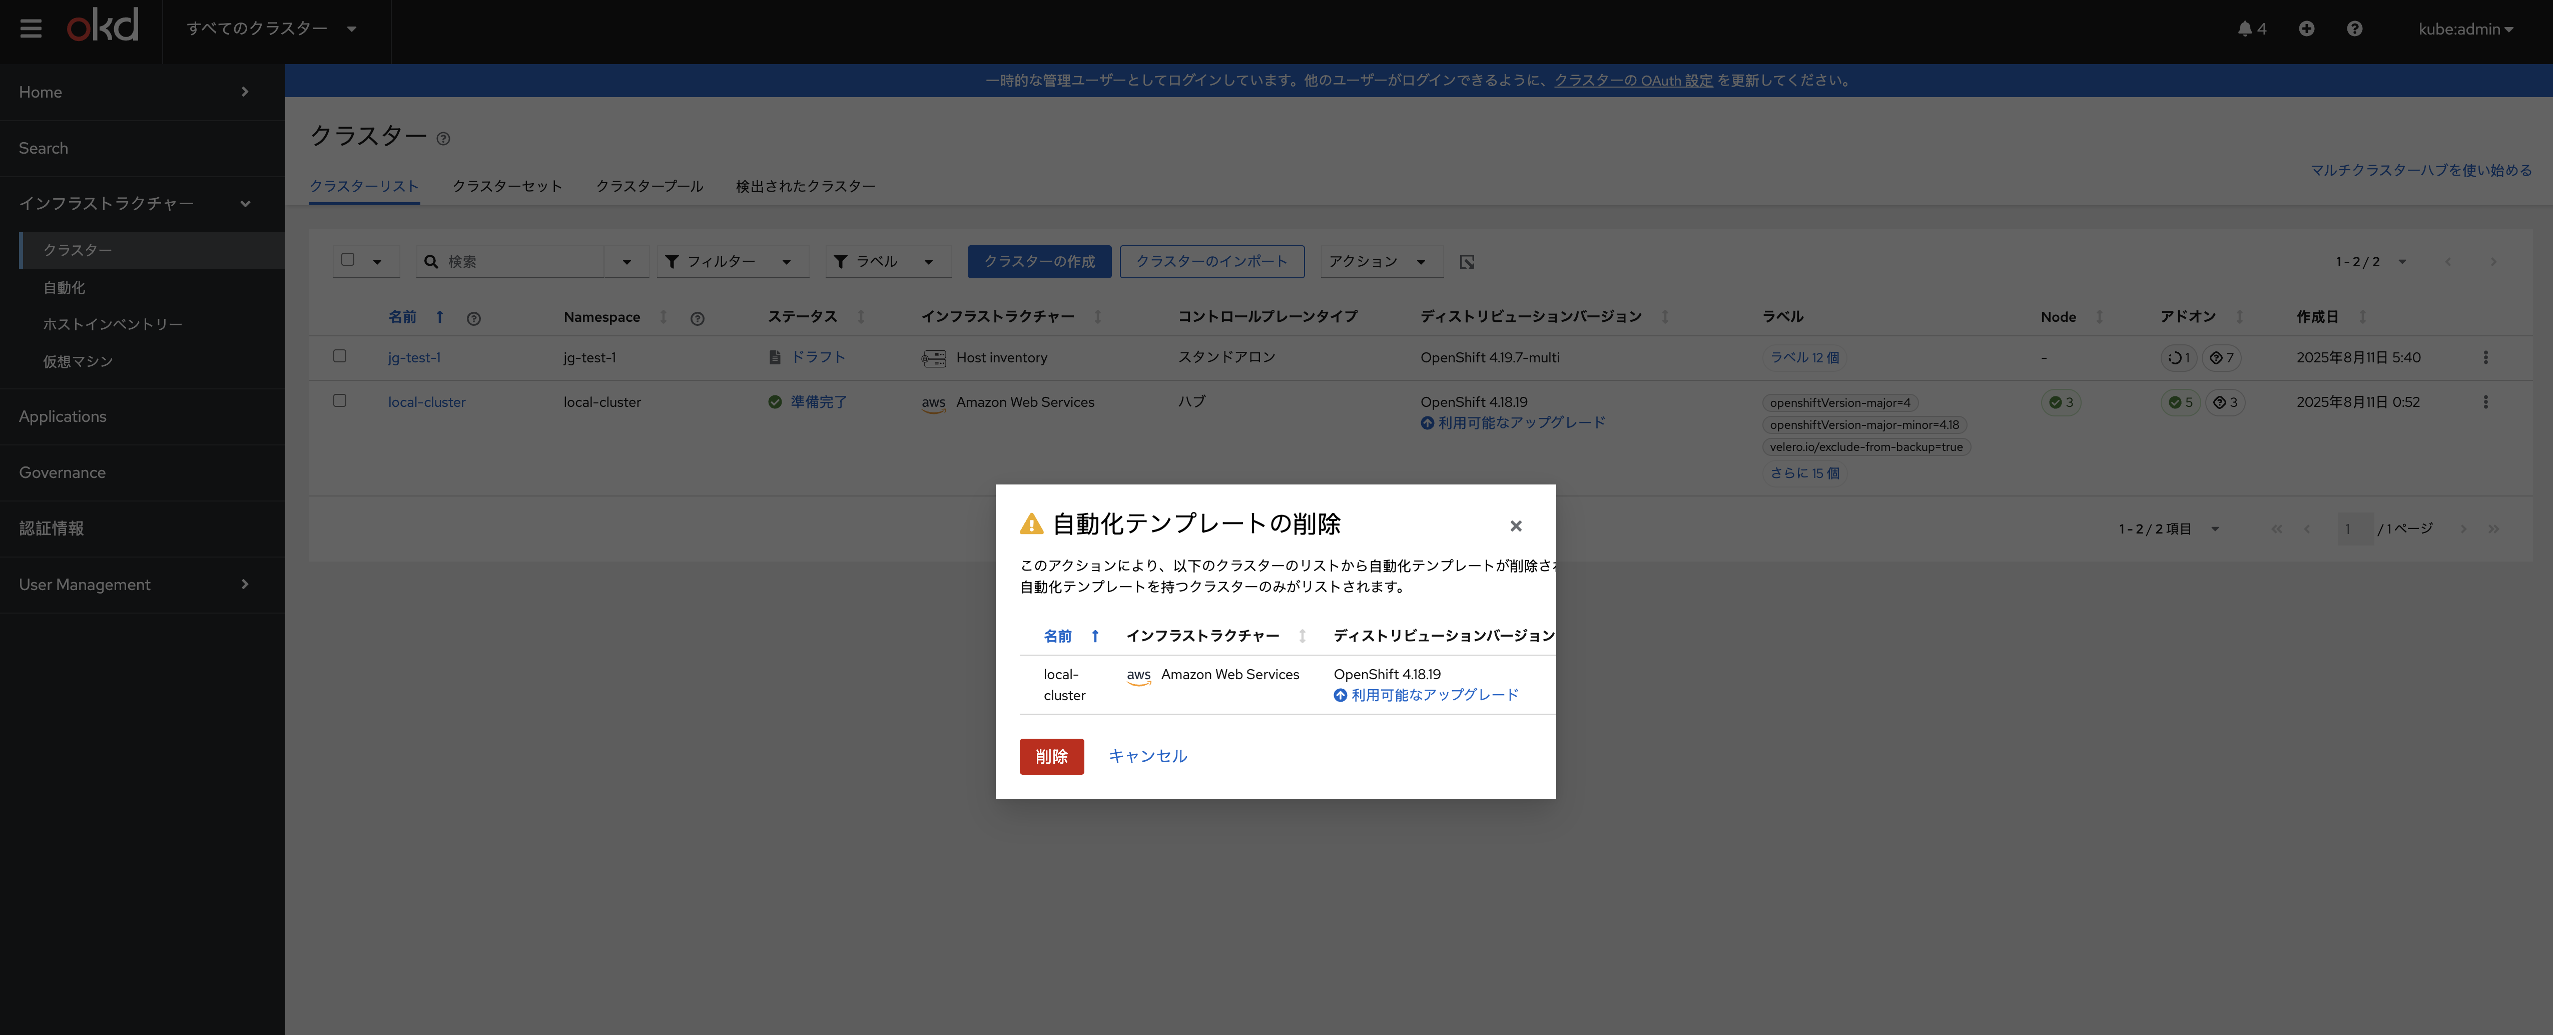The image size is (2553, 1035).
Task: Open kebab menu for local-cluster row
Action: [2484, 402]
